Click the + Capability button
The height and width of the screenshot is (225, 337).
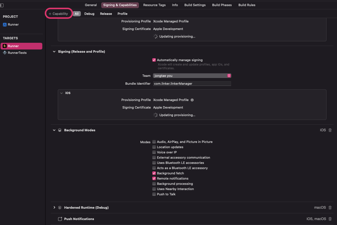pyautogui.click(x=58, y=14)
